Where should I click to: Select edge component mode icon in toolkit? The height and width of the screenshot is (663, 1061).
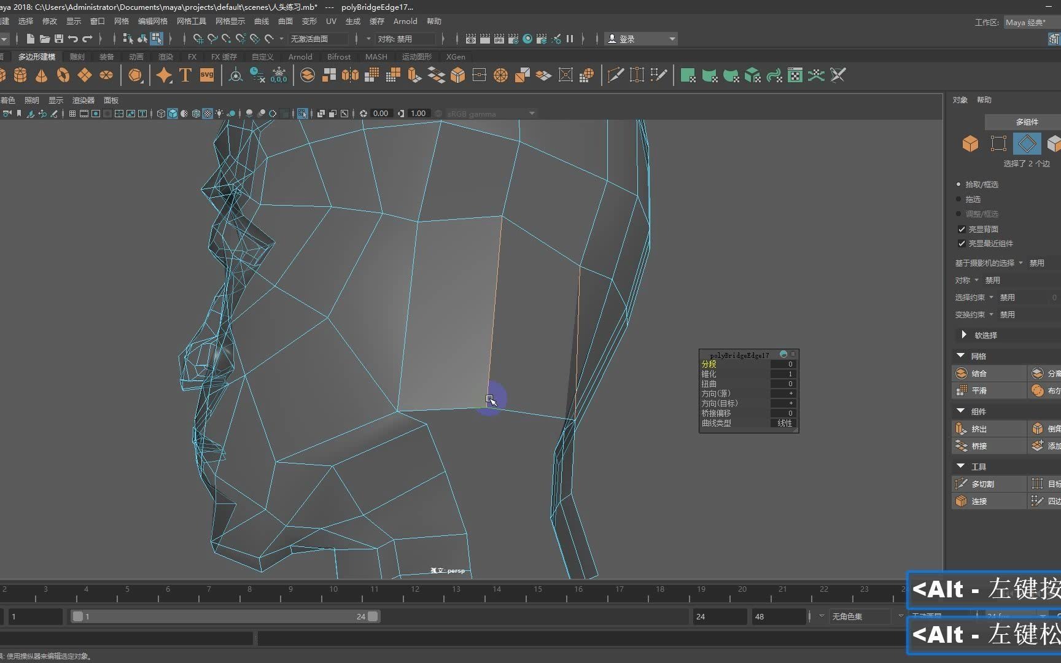point(1027,144)
